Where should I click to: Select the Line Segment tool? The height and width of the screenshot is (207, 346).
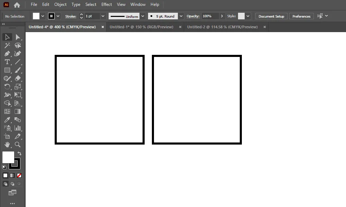point(18,62)
